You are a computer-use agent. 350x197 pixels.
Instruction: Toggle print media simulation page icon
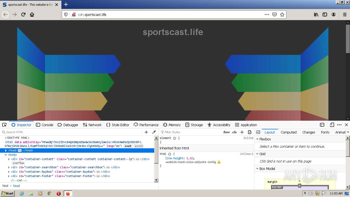click(x=250, y=132)
